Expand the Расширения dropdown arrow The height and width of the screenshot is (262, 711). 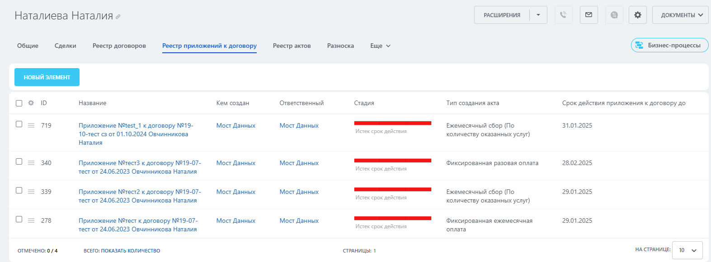[x=538, y=15]
